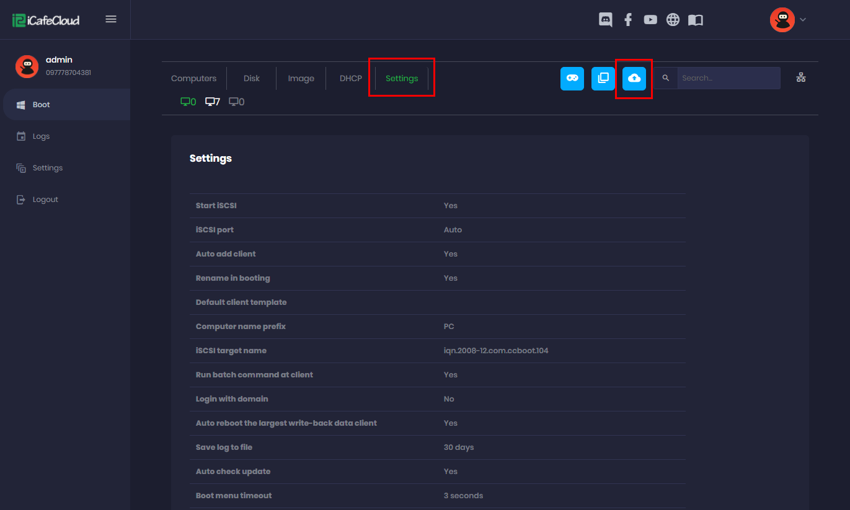The image size is (850, 510).
Task: Visit the Facebook page icon
Action: pos(627,19)
